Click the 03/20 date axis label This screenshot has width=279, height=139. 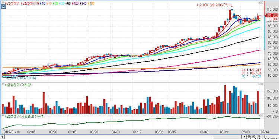[x=94, y=132]
